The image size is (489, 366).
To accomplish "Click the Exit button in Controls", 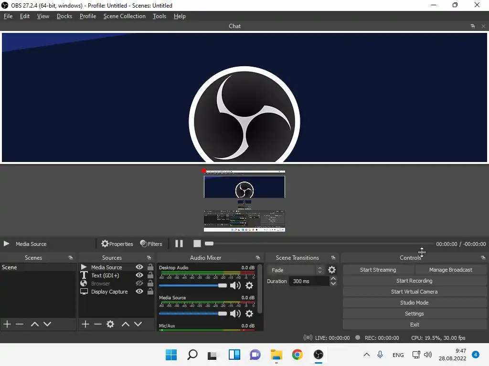I will tap(415, 325).
